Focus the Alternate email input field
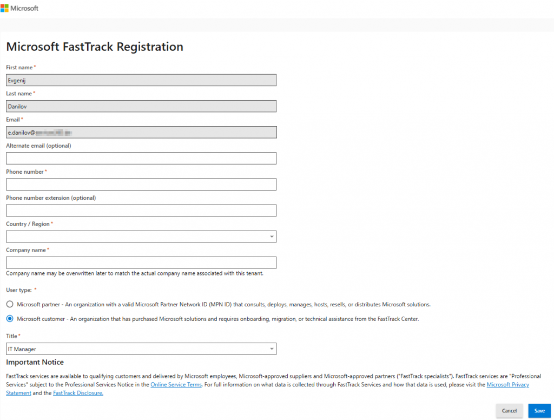554x420 pixels. click(x=141, y=158)
